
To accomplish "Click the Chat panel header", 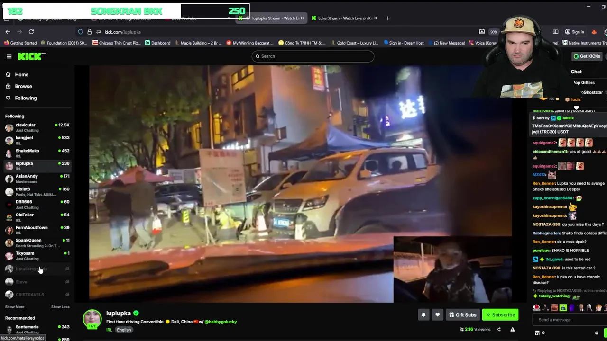I will [576, 72].
